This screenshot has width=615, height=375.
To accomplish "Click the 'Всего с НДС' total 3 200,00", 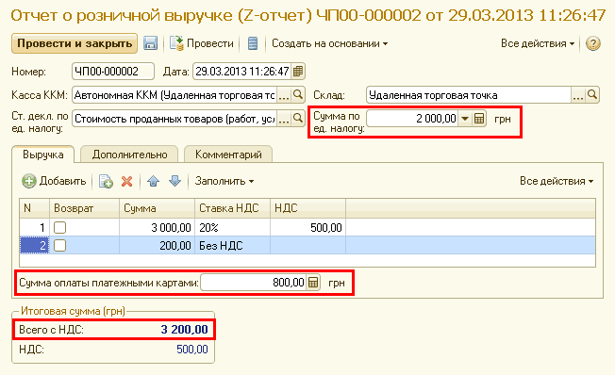I will pos(184,330).
